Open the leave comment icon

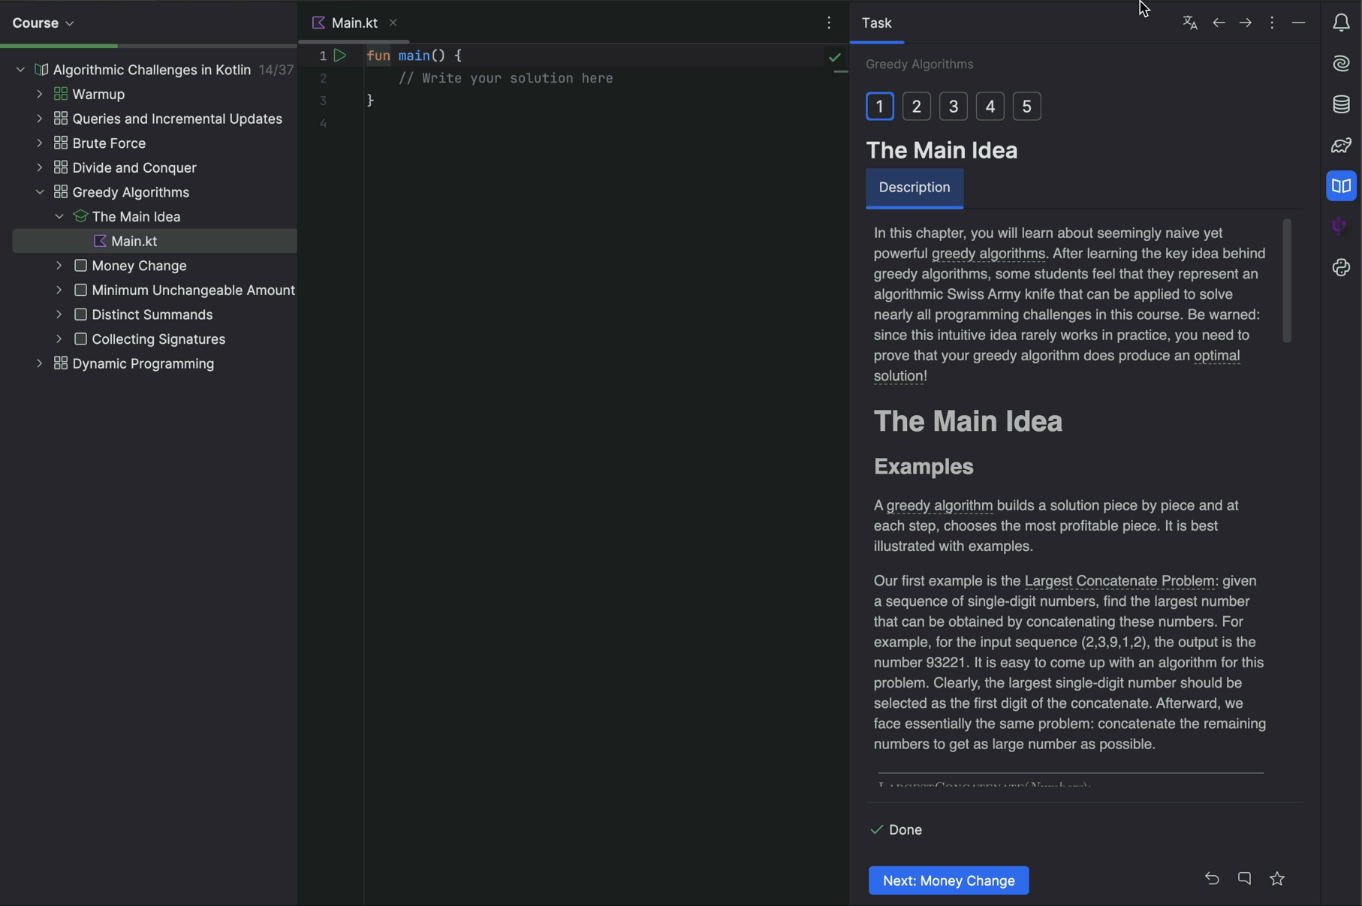click(x=1244, y=878)
